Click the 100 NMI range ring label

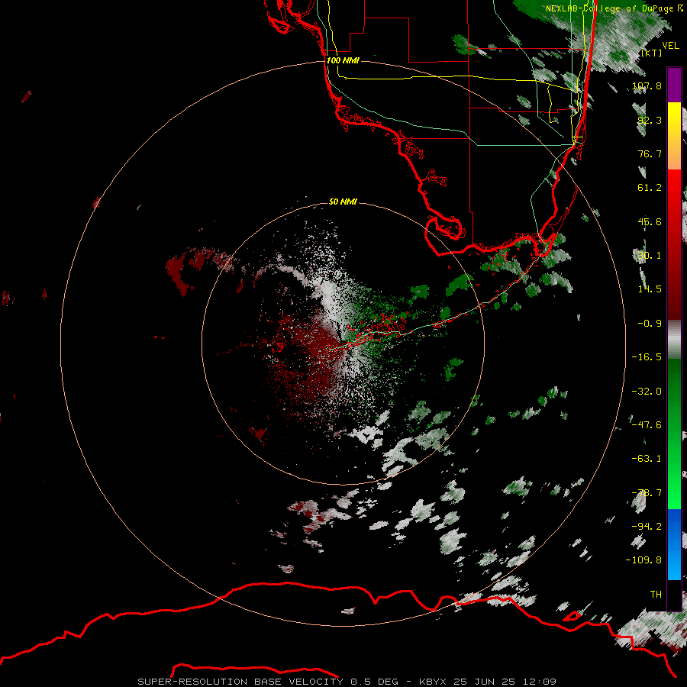pos(343,60)
